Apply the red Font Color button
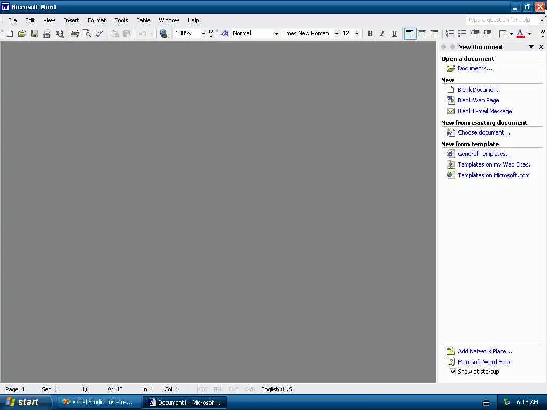 pos(520,34)
